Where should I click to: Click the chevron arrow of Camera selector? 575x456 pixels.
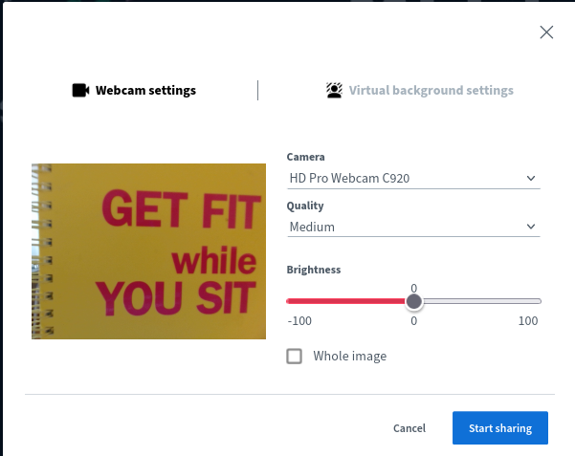531,178
